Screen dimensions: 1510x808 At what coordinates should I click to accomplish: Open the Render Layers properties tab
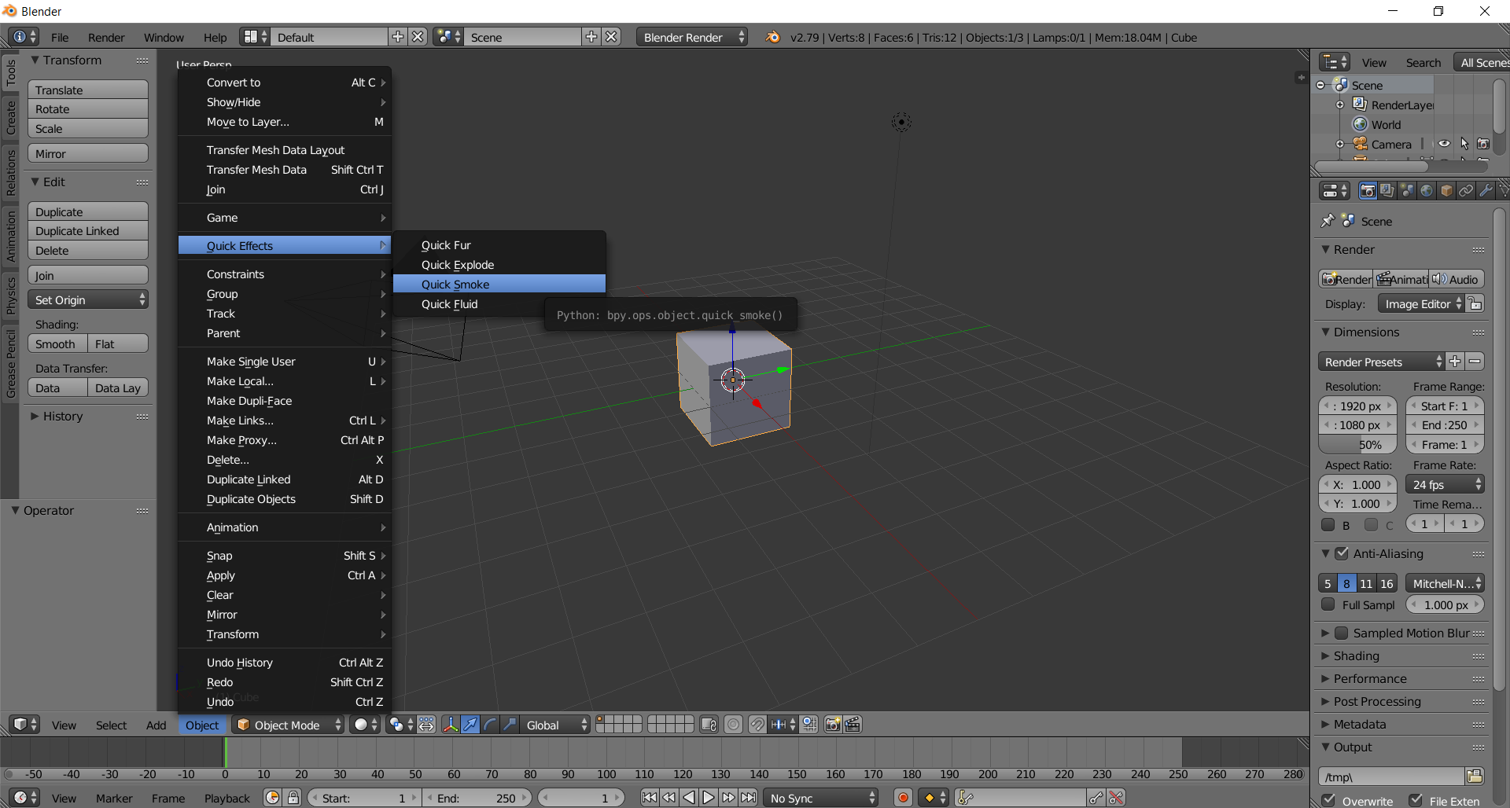[x=1387, y=191]
